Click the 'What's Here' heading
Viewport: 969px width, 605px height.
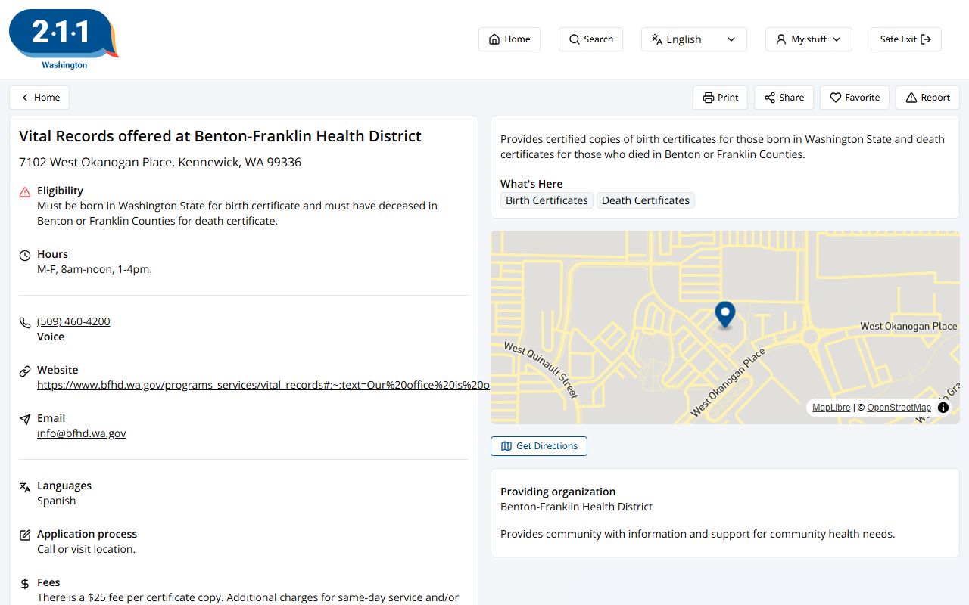click(531, 184)
